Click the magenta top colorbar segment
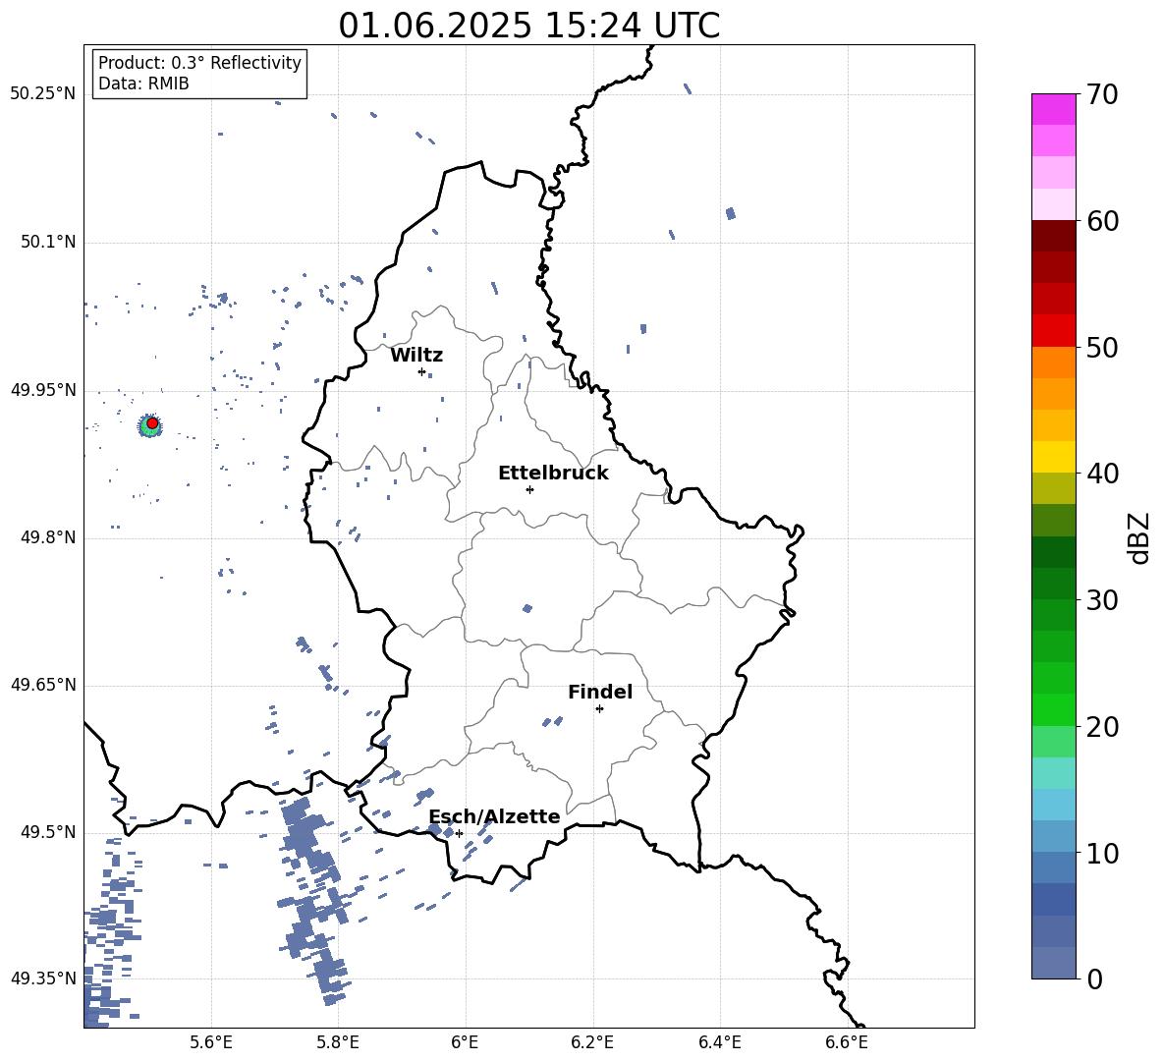This screenshot has height=1062, width=1163. pos(1053,109)
